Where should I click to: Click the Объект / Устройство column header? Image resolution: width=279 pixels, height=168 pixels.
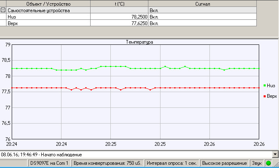pyautogui.click(x=48, y=3)
